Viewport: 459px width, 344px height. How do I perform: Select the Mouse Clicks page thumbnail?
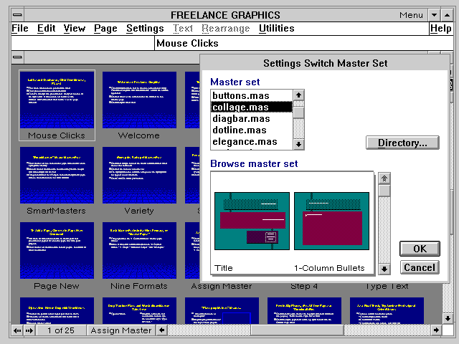(57, 100)
